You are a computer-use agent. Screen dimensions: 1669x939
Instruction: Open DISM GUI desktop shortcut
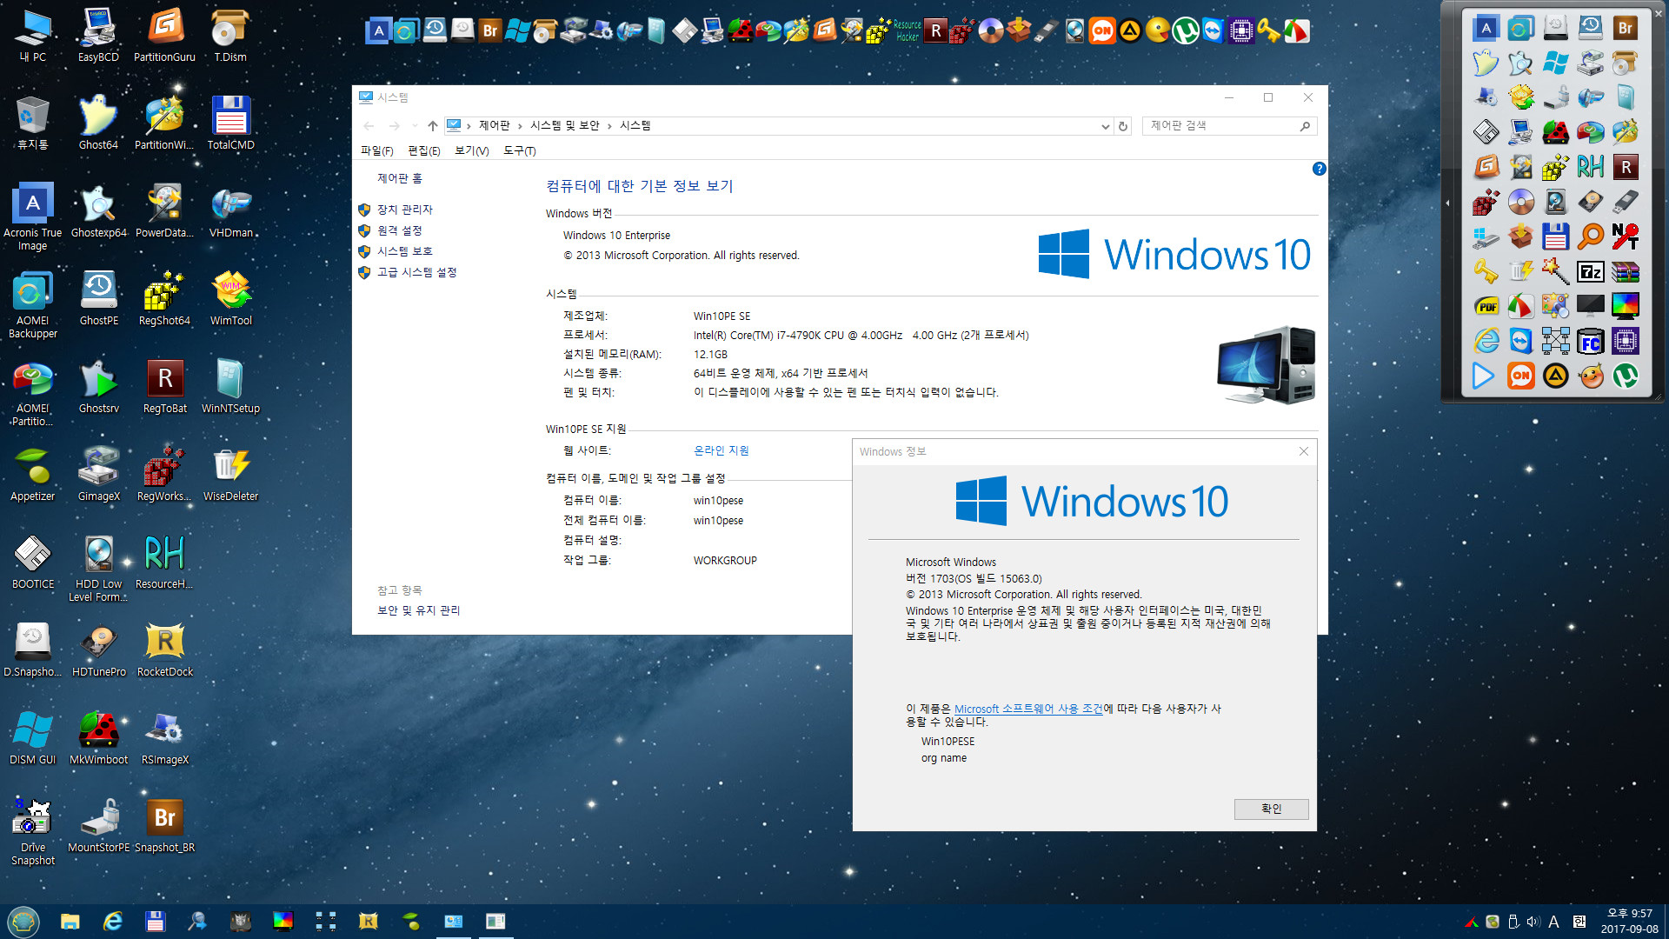[x=33, y=737]
